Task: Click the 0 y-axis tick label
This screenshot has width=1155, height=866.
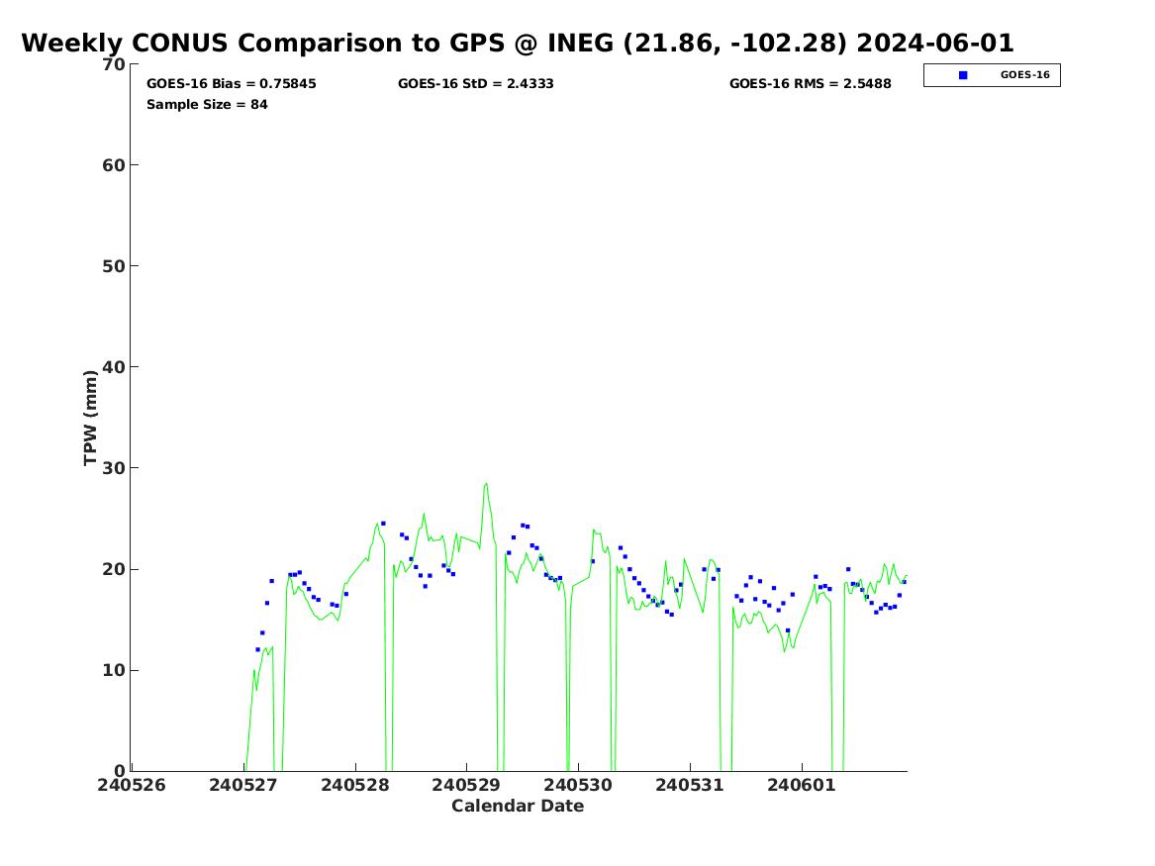Action: pos(120,771)
